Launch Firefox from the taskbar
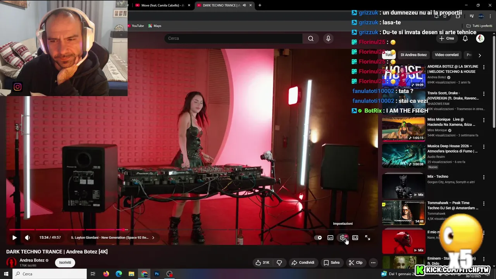This screenshot has width=496, height=279. point(106,274)
